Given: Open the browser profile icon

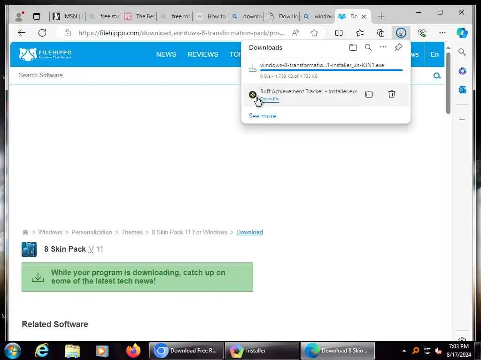Looking at the screenshot, I should (19, 16).
